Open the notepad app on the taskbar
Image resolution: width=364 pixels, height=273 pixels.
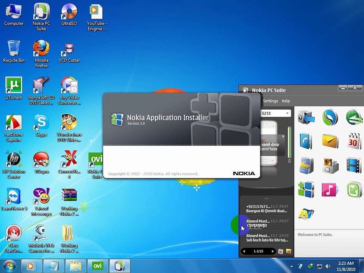(x=53, y=266)
